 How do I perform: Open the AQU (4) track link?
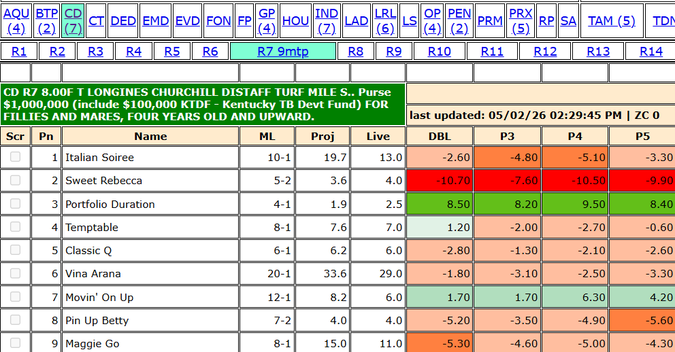[16, 20]
